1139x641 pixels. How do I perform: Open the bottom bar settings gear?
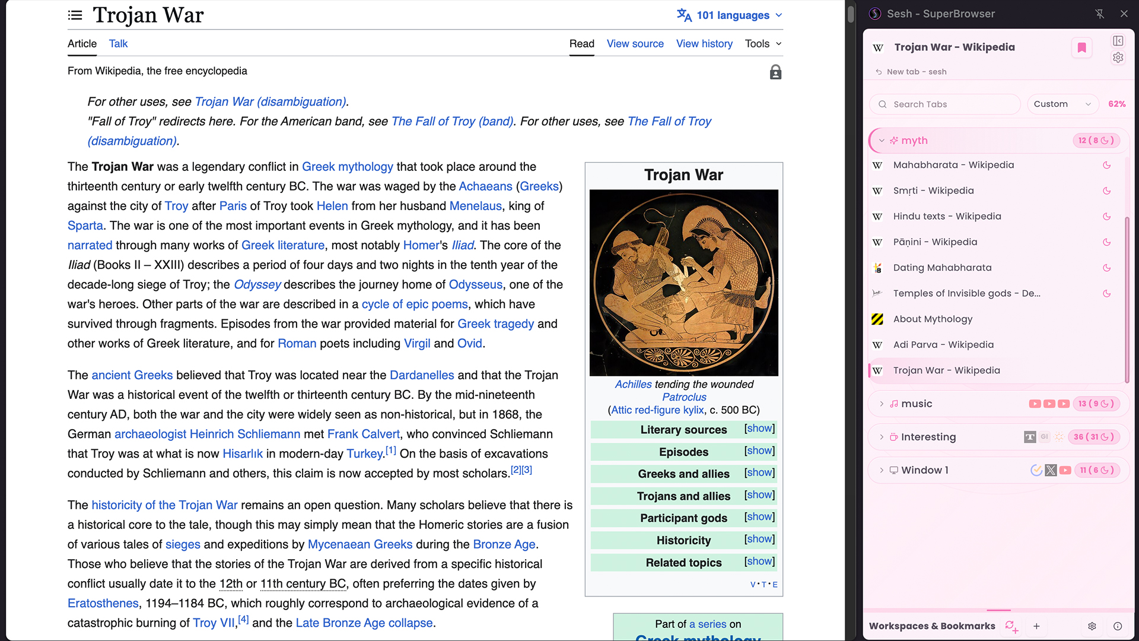click(x=1092, y=626)
